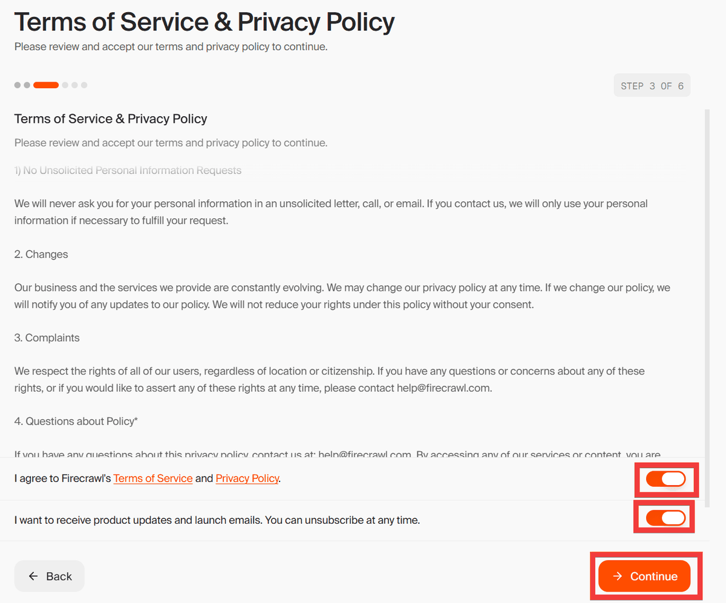This screenshot has height=603, width=726.
Task: Click the "2. Changes" section heading
Action: (41, 255)
